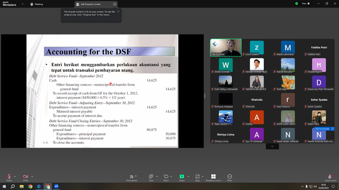Viewport: 339px width, 190px height.
Task: Open Zoom app icon in taskbar
Action: click(56, 186)
